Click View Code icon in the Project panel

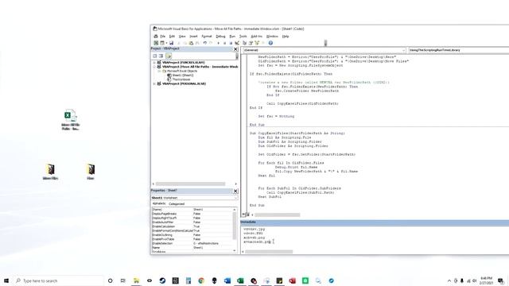tap(155, 56)
